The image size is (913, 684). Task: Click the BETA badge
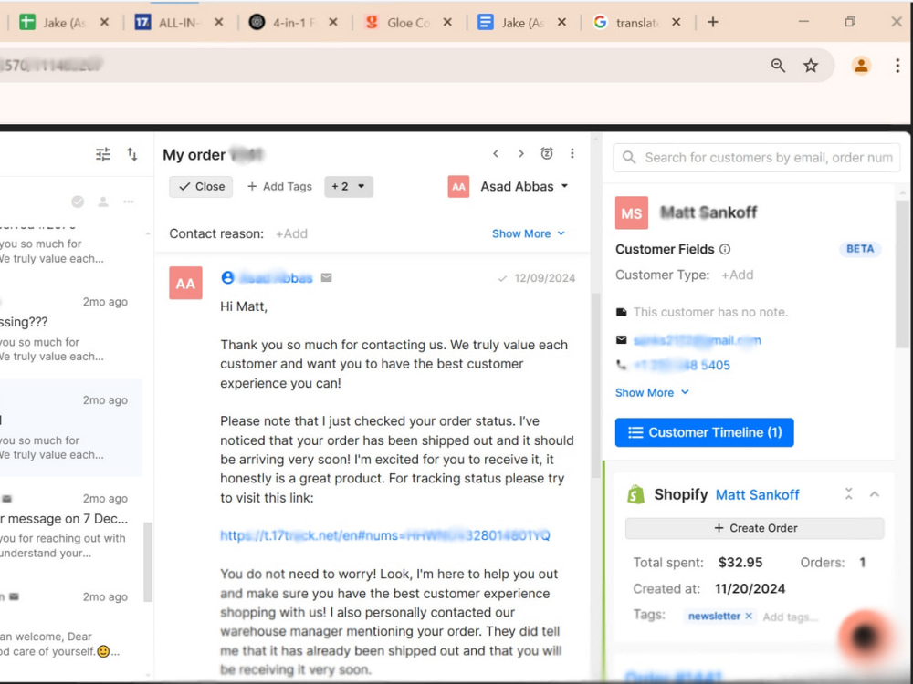pyautogui.click(x=860, y=249)
